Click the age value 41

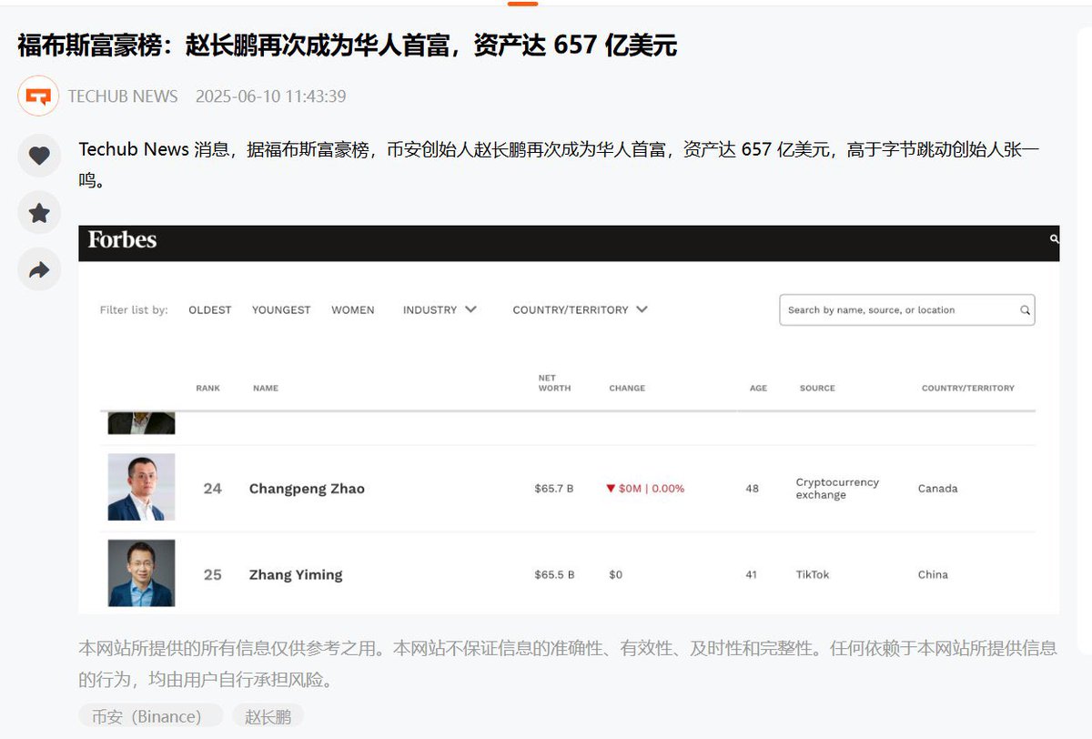(x=752, y=575)
